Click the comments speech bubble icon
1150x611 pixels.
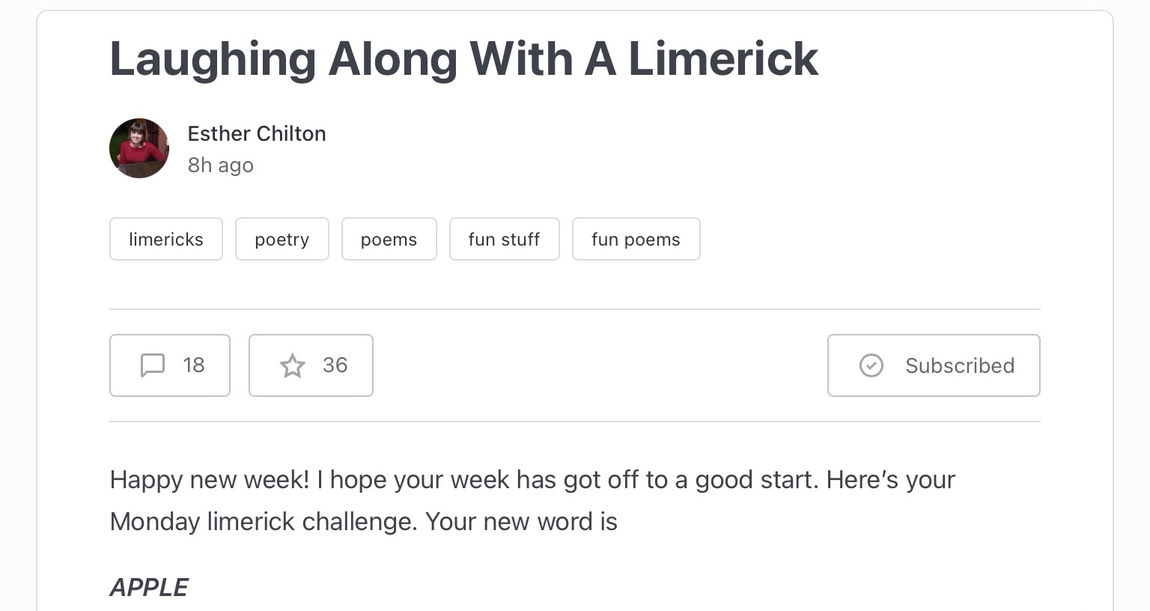click(153, 365)
